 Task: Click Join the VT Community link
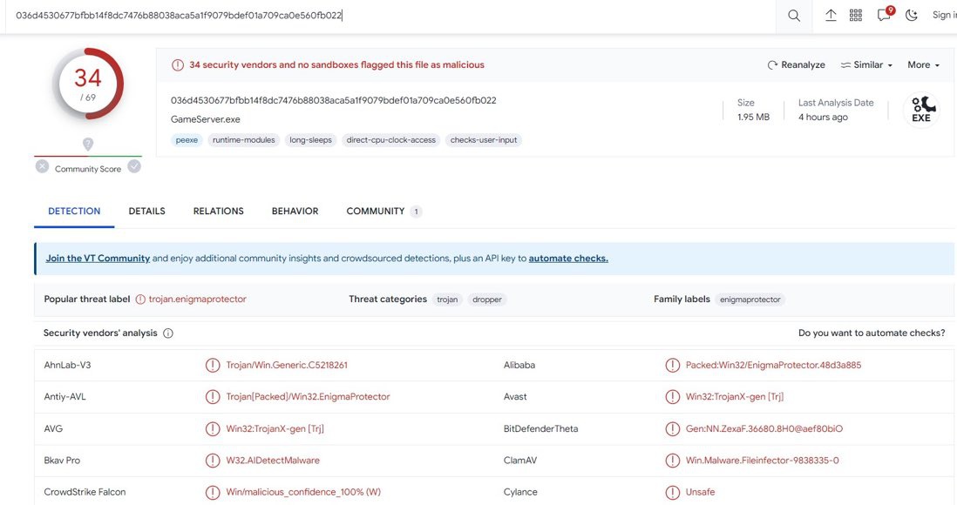coord(98,259)
